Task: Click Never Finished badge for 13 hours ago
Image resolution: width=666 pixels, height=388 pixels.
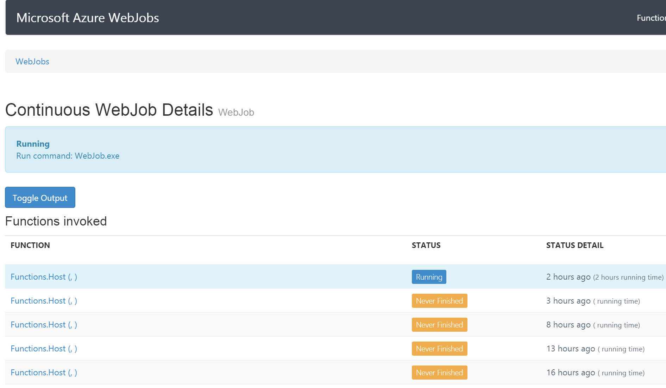Action: [x=440, y=349]
